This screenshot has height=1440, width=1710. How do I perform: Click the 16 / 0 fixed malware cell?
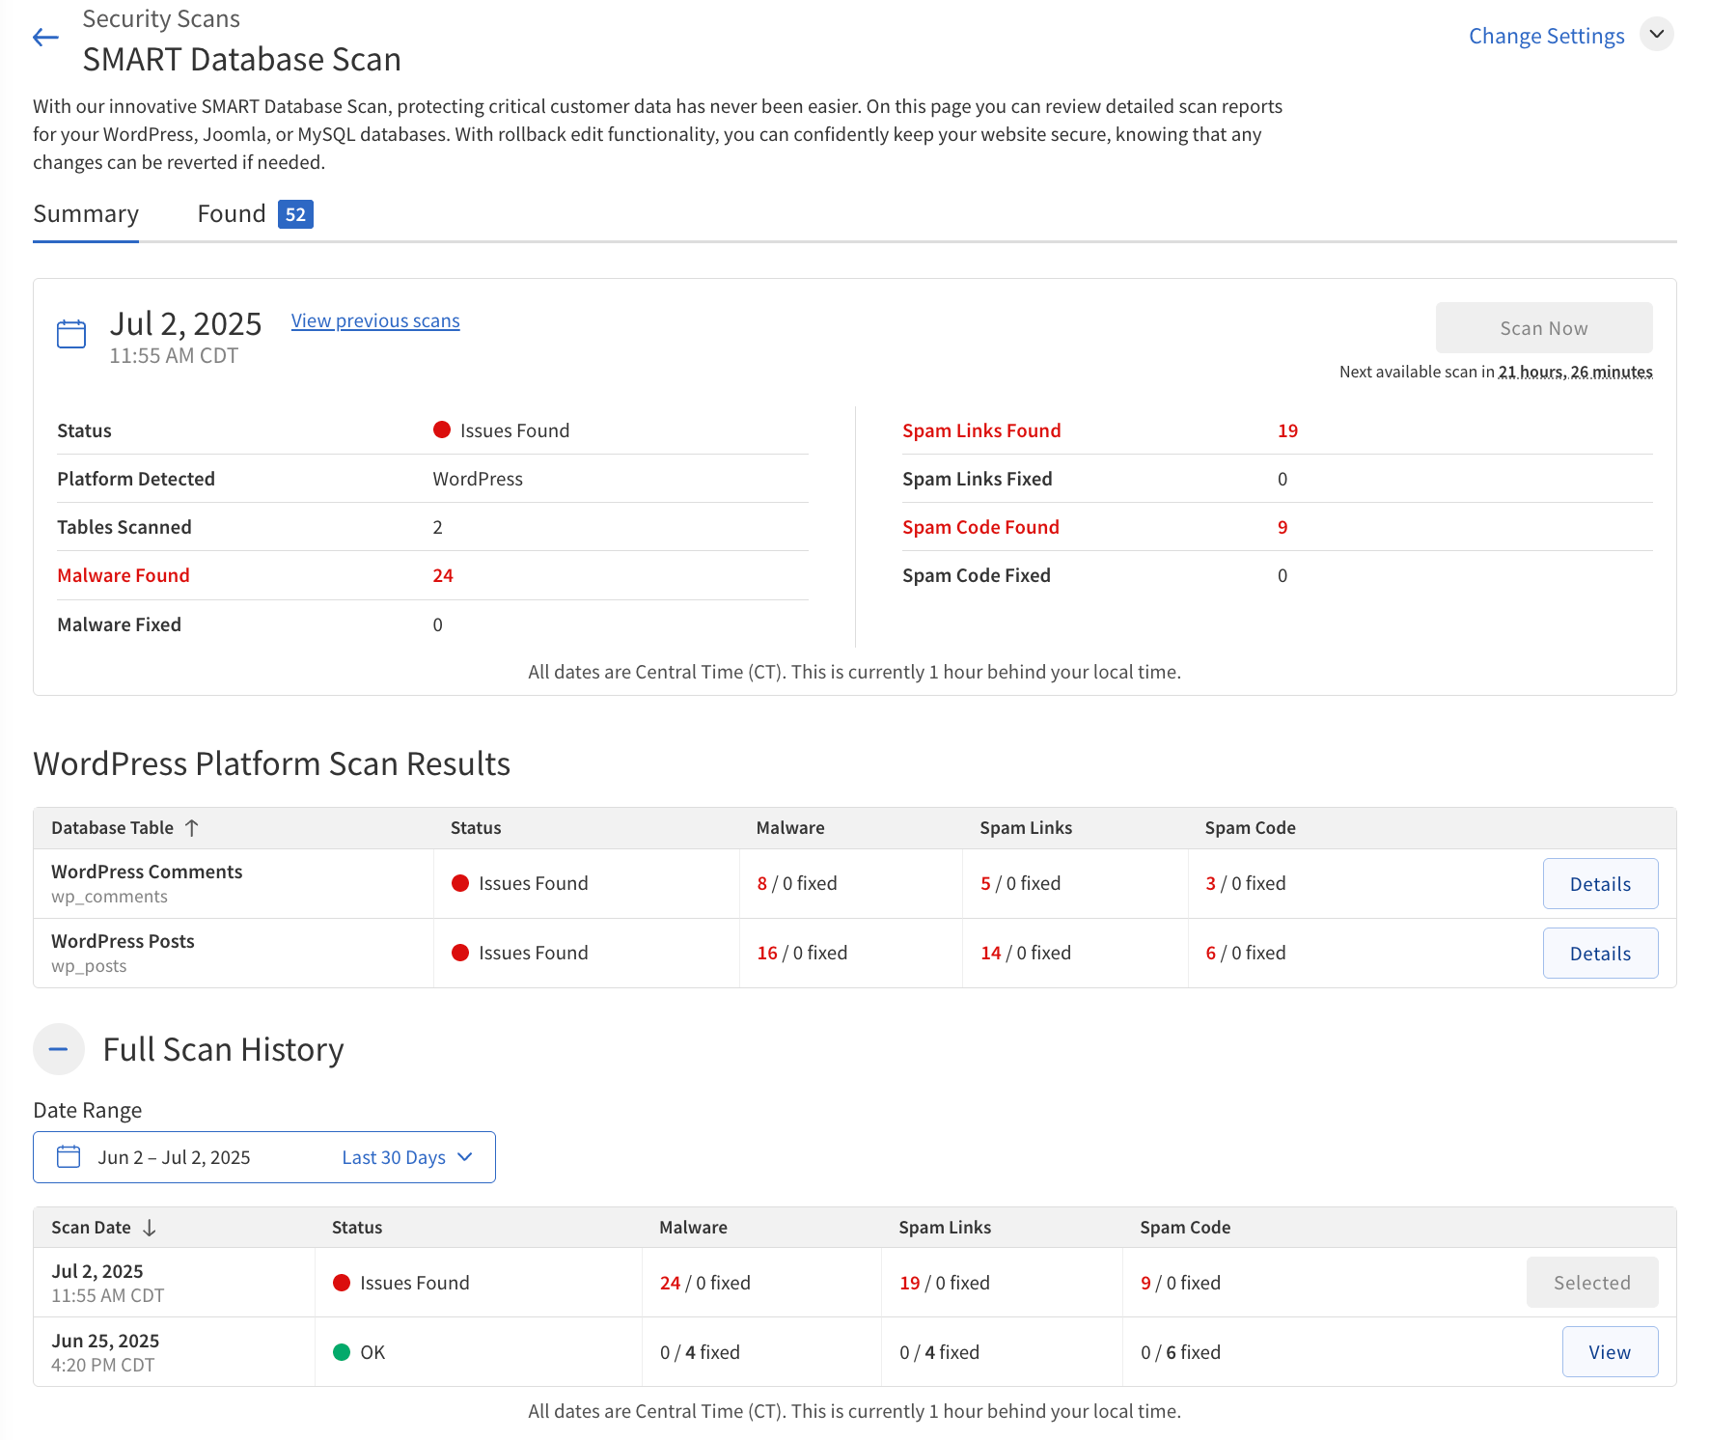[802, 953]
